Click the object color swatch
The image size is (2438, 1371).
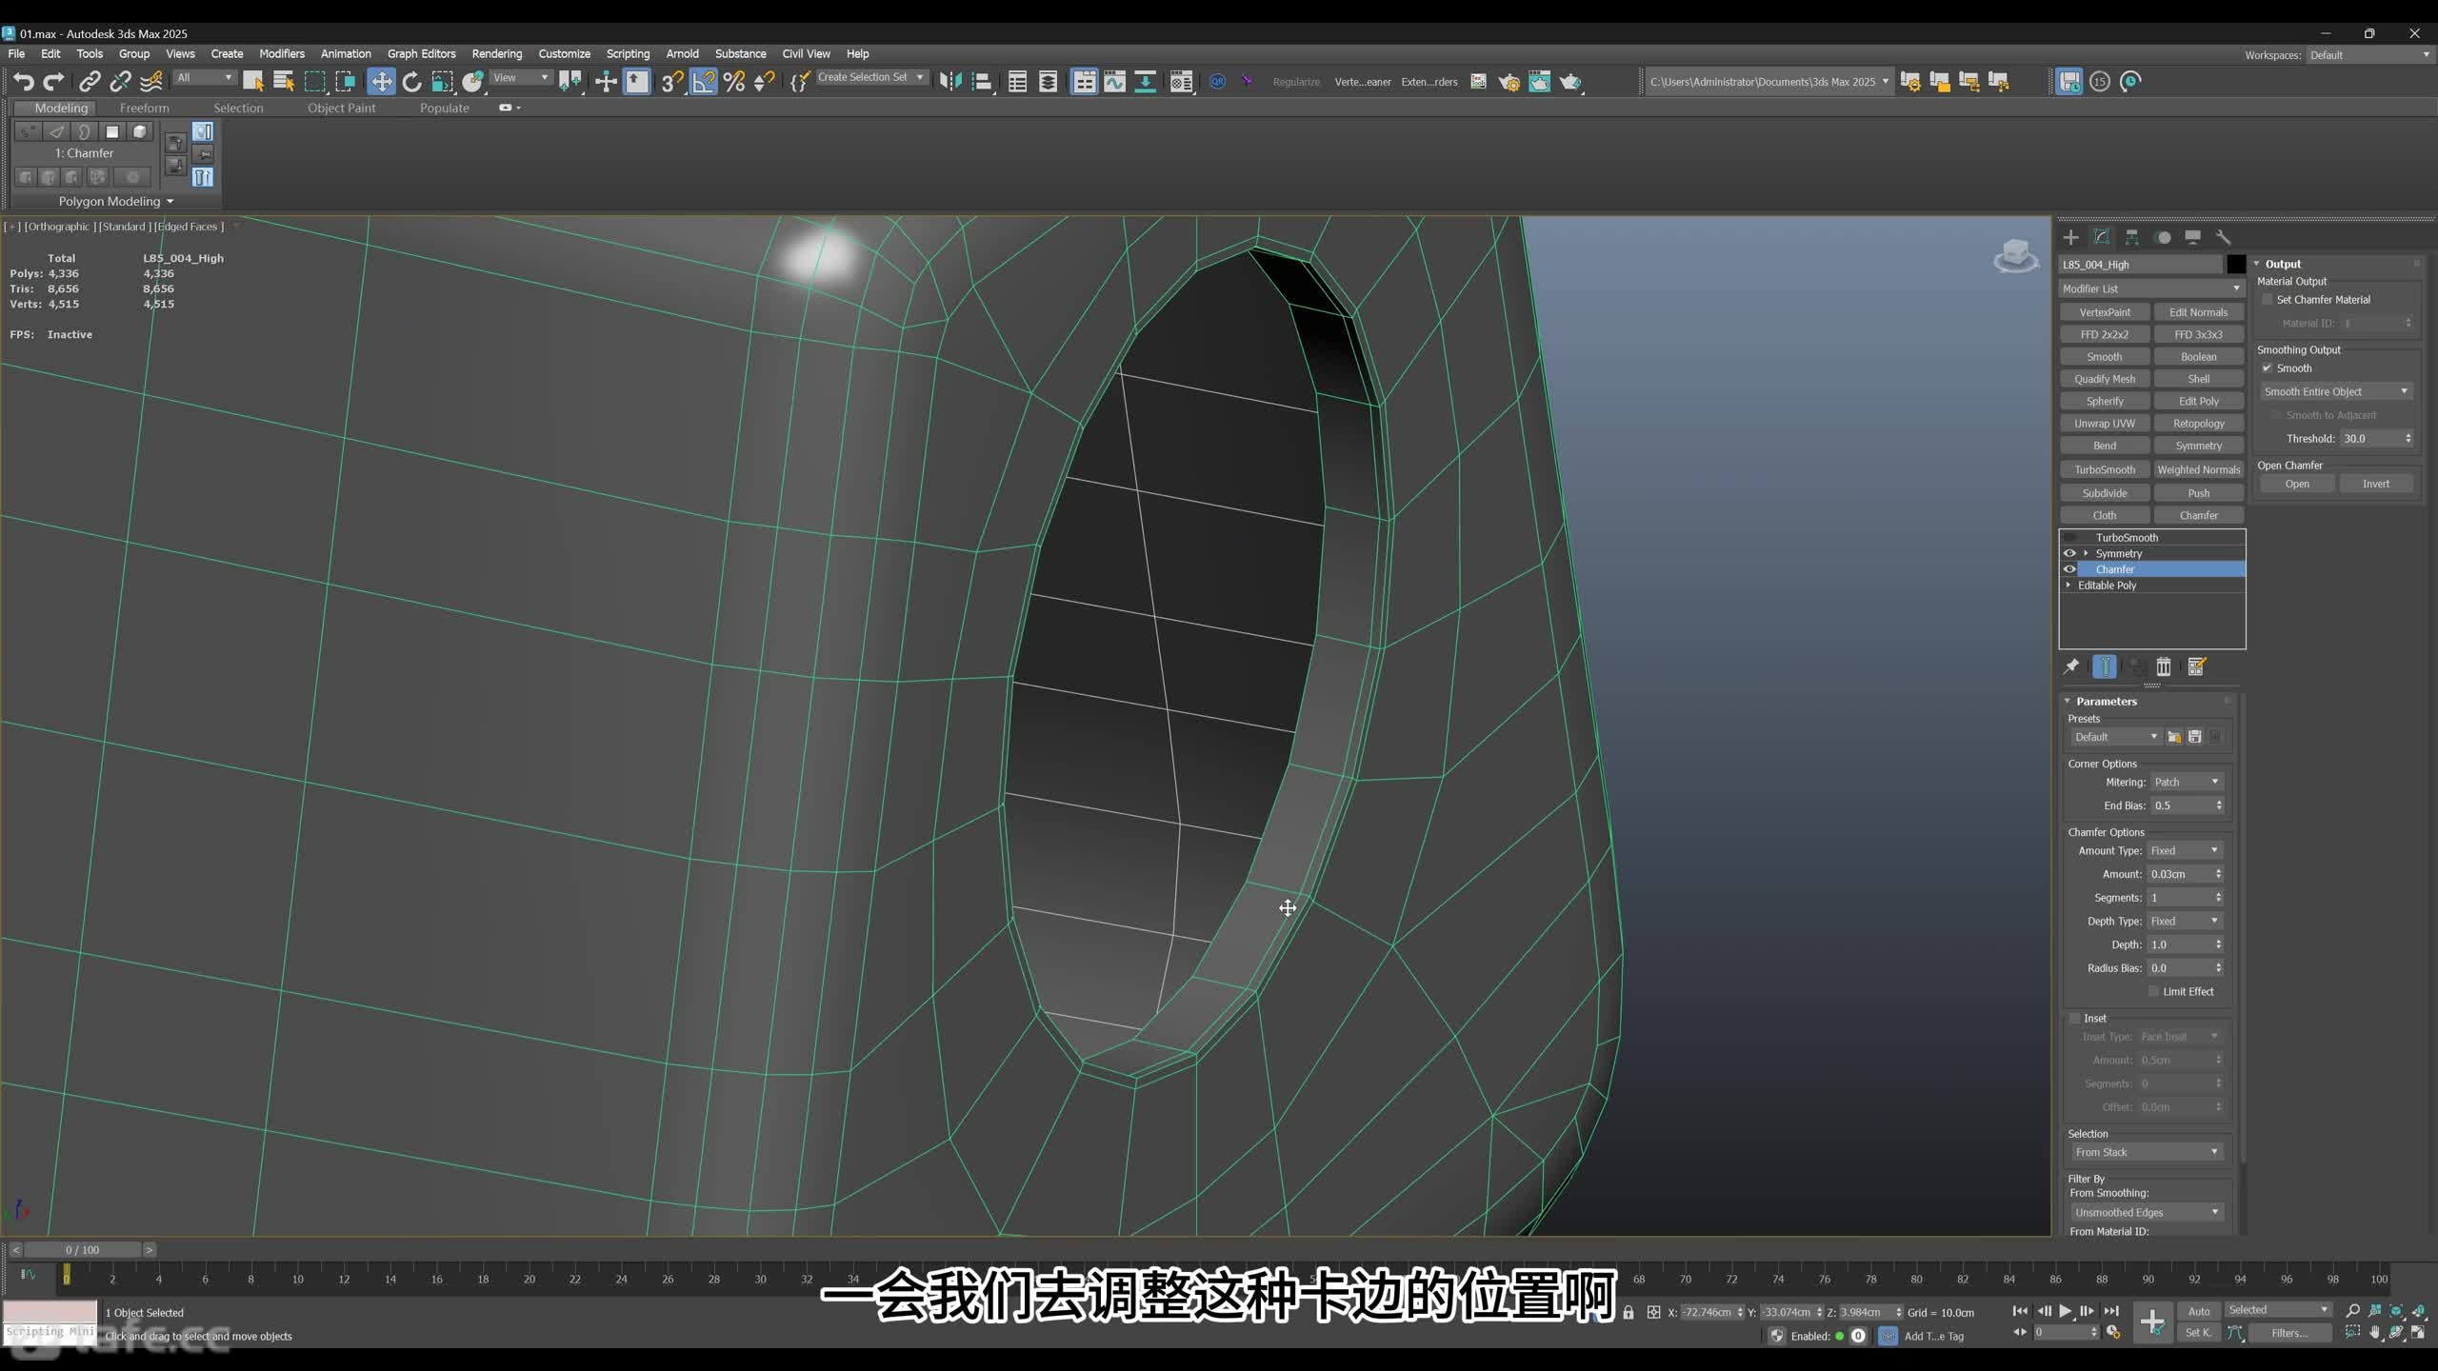click(2235, 265)
